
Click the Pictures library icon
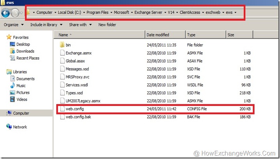[12, 92]
